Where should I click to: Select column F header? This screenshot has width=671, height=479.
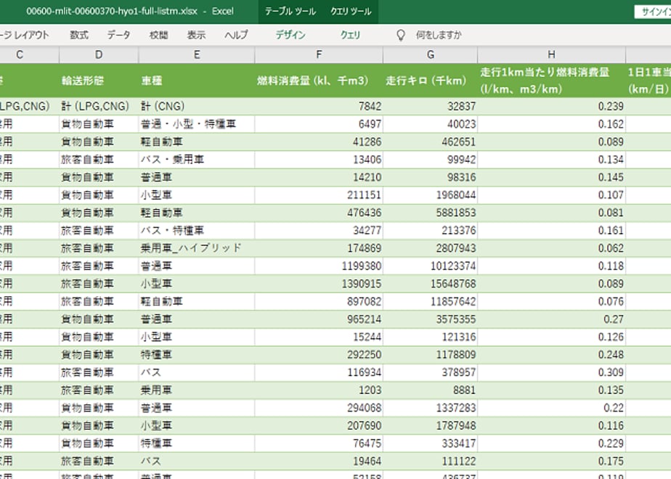pos(319,54)
